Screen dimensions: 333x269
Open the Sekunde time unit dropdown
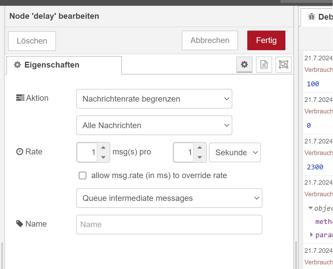[235, 152]
